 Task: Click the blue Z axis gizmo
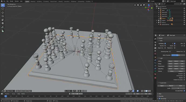pos(149,5)
